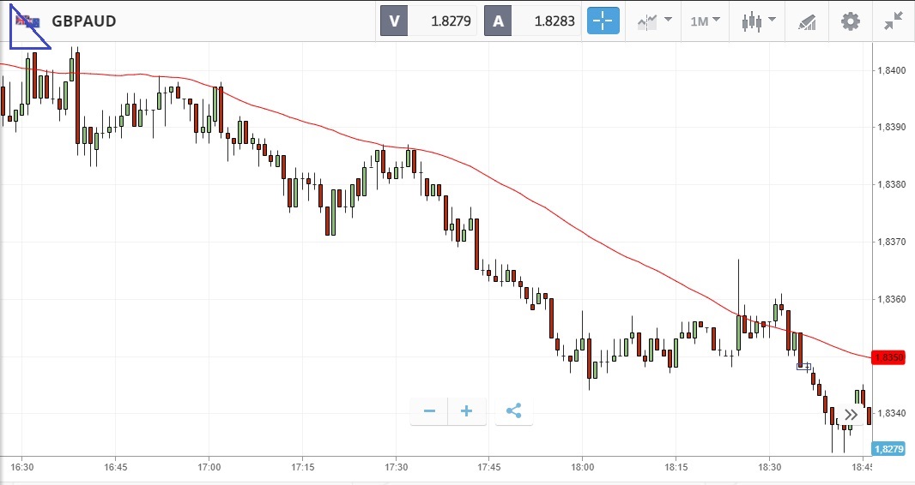Click the collapse chart arrows icon
915x485 pixels.
click(x=894, y=21)
